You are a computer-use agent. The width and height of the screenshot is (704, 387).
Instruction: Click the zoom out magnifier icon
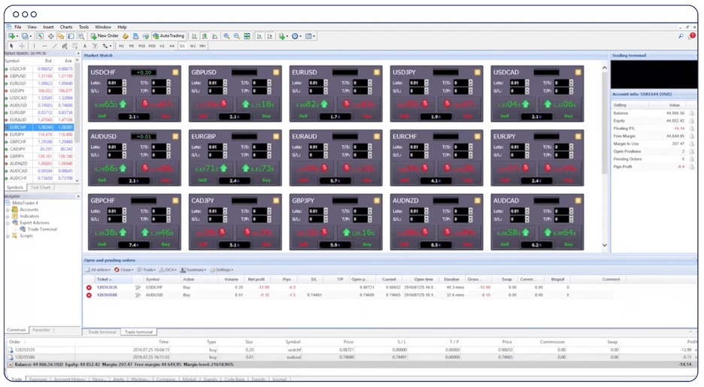point(237,36)
